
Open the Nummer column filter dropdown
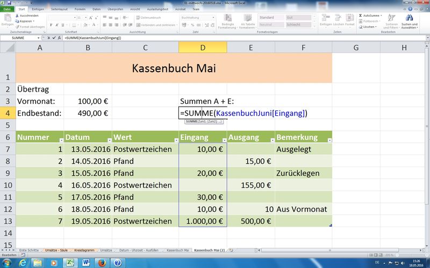(61, 140)
